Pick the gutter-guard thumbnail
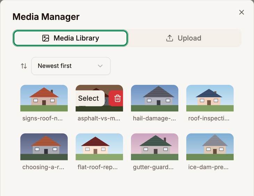 (155, 147)
